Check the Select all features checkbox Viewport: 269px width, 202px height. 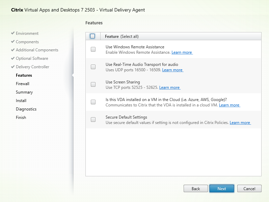tap(93, 36)
